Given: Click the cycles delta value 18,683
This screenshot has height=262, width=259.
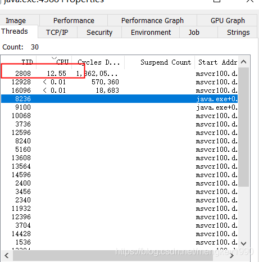Looking at the screenshot, I should (107, 91).
